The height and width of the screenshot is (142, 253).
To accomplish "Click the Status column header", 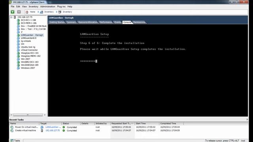I will (x=71, y=123).
